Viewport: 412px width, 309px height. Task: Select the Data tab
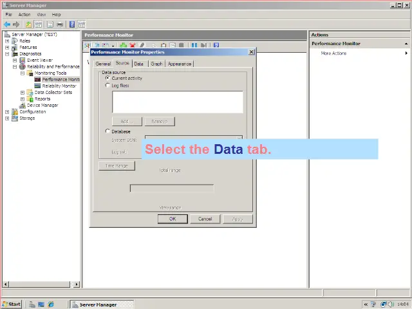(138, 64)
